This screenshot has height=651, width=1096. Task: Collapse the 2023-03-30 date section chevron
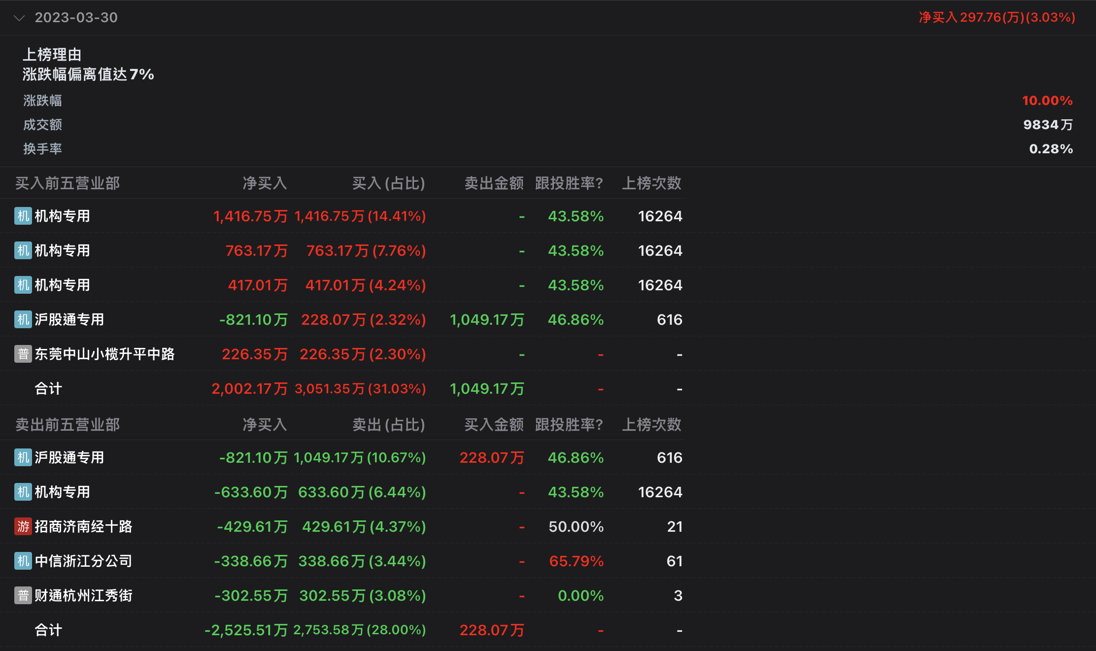(x=19, y=18)
